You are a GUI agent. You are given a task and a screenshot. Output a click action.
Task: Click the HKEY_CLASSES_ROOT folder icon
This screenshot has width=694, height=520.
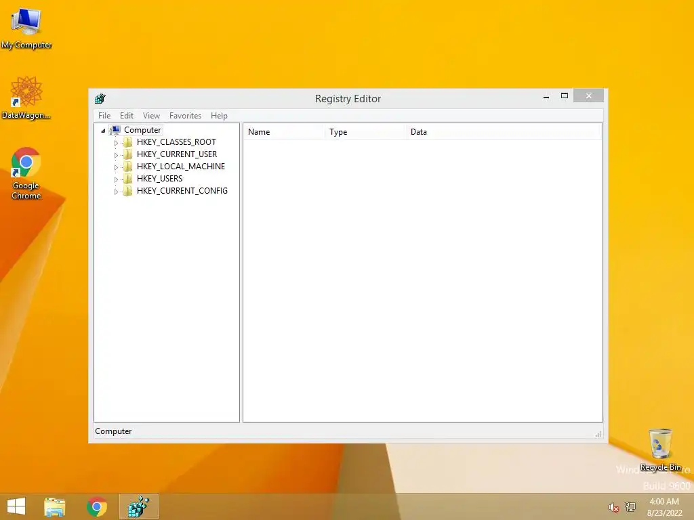click(x=128, y=142)
